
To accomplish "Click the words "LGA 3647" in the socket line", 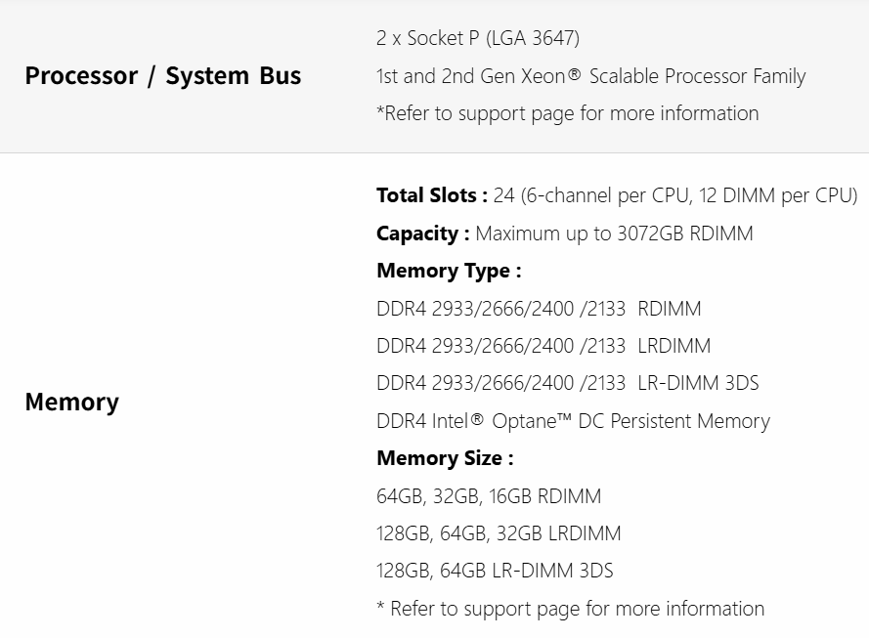I will (x=541, y=39).
